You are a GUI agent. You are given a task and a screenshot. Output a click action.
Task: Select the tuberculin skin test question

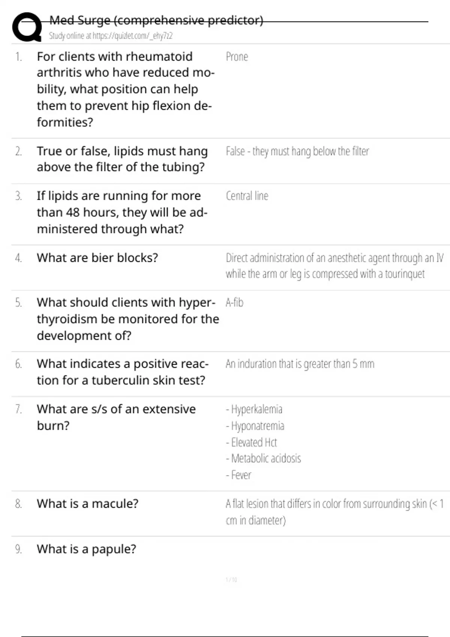[x=122, y=372]
